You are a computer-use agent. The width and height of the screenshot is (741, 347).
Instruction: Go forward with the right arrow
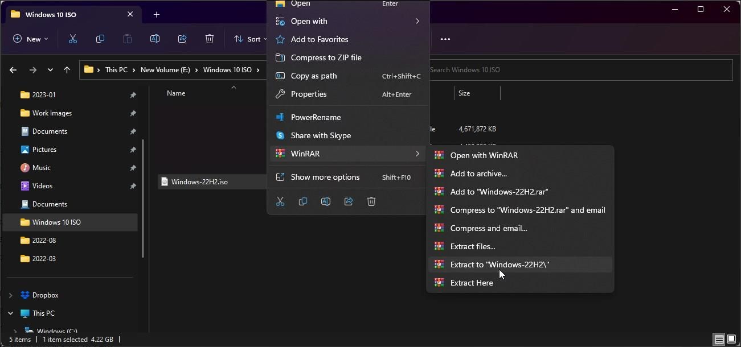[x=33, y=70]
